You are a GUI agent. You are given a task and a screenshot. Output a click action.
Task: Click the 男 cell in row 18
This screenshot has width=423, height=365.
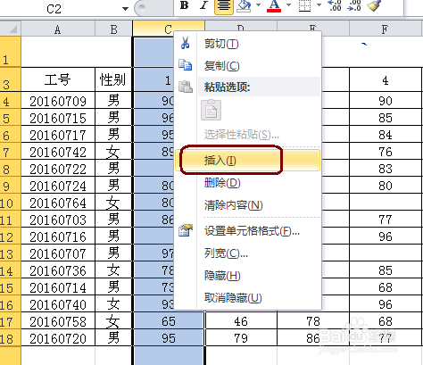pyautogui.click(x=113, y=338)
